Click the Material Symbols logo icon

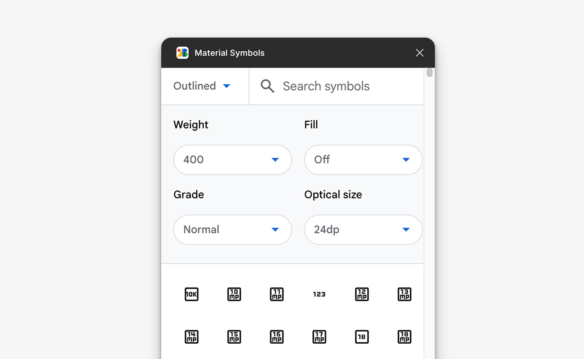(x=182, y=53)
